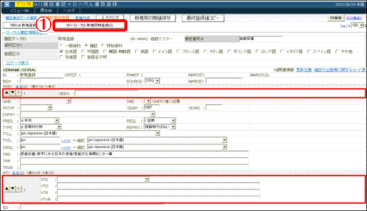Open the メニュー menu

(19, 11)
